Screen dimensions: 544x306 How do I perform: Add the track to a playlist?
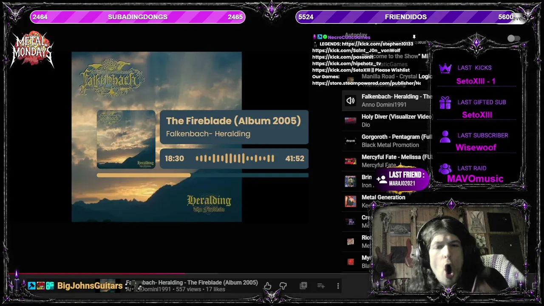click(x=321, y=286)
